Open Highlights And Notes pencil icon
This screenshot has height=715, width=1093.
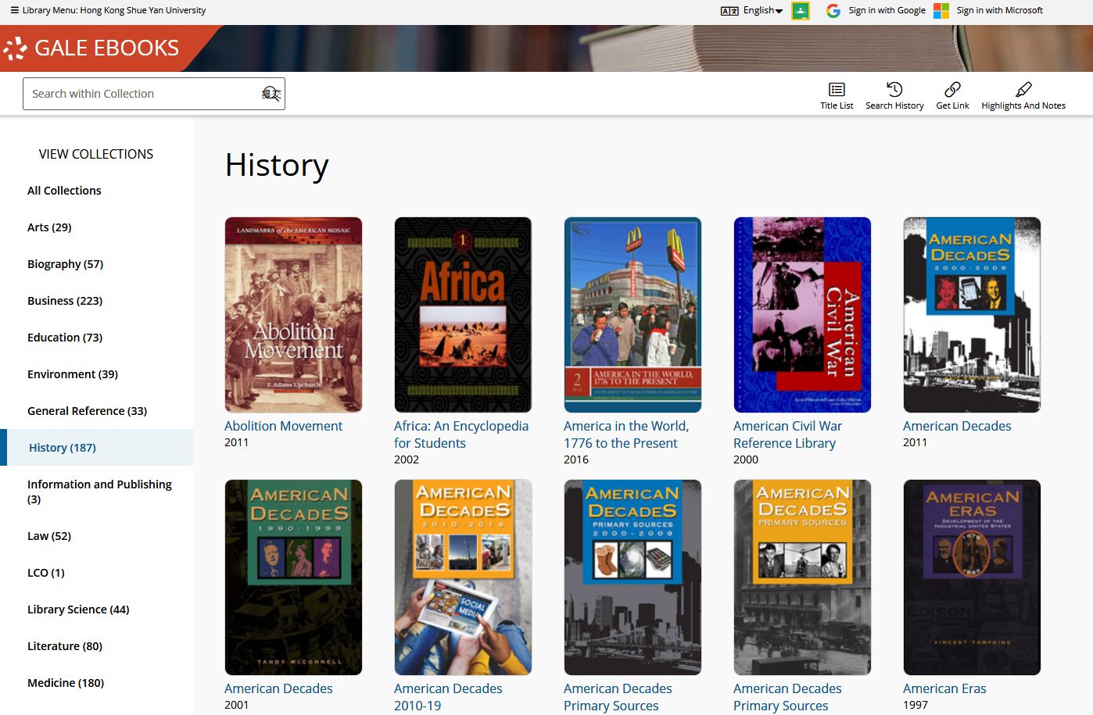(1023, 89)
